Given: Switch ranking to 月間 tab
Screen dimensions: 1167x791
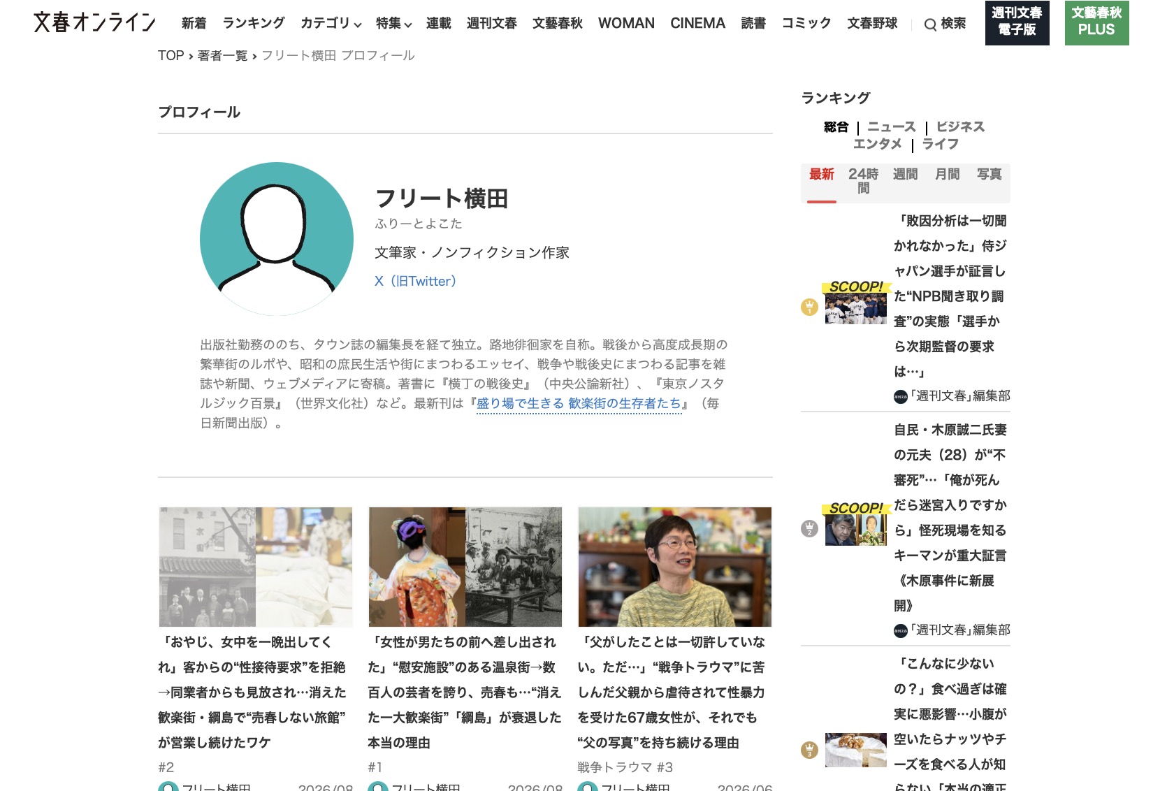Looking at the screenshot, I should (948, 174).
